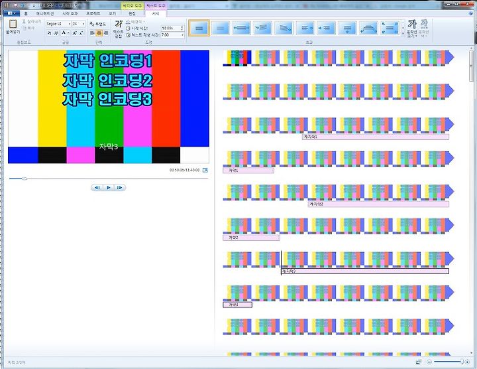
Task: Click the play button under preview
Action: click(108, 188)
